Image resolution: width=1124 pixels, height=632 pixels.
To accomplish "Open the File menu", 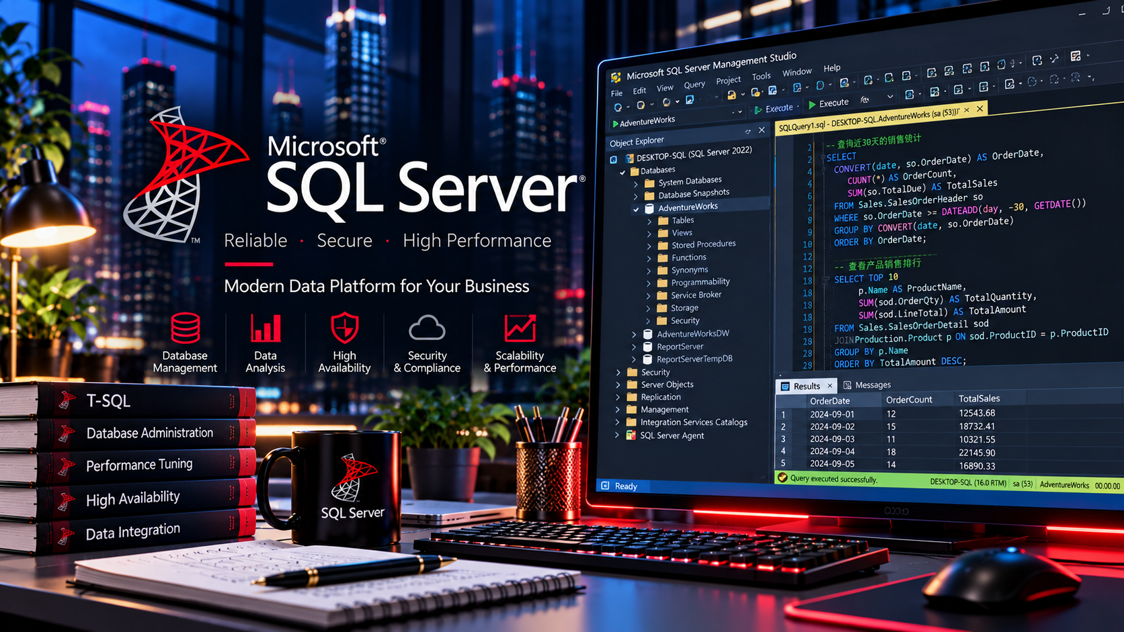I will [616, 94].
